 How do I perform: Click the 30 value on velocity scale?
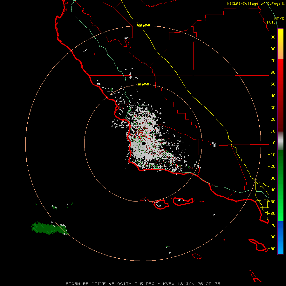(273, 108)
